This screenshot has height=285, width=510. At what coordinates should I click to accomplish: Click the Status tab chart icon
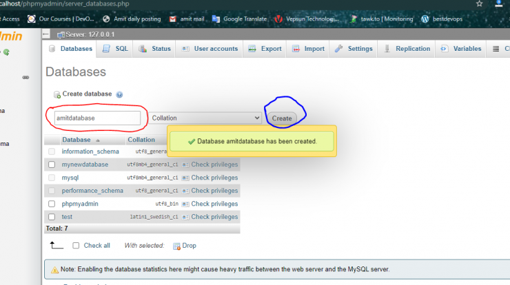coord(143,49)
